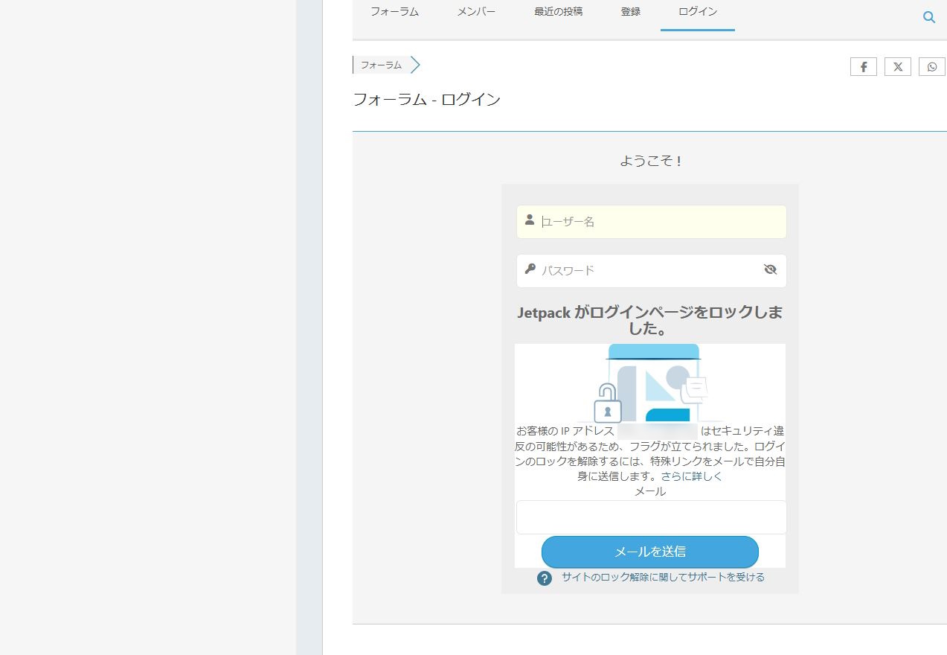Image resolution: width=947 pixels, height=655 pixels.
Task: Click the フォーラム breadcrumb link
Action: point(381,65)
